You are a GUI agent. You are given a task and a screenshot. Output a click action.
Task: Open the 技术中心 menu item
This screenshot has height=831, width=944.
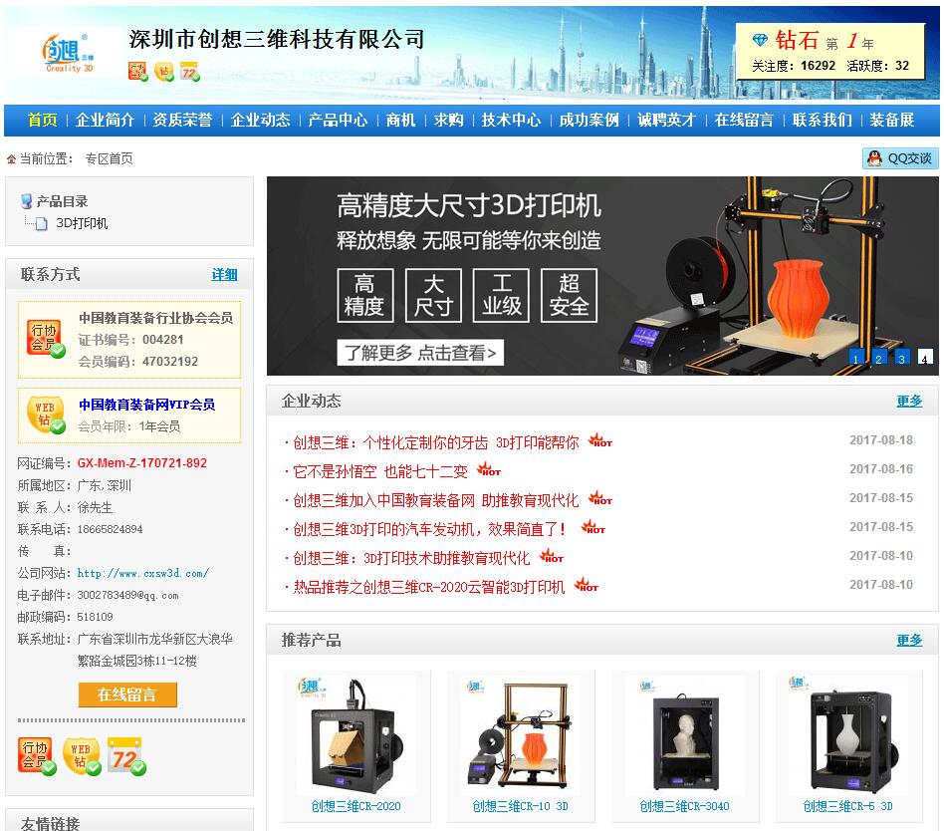[511, 120]
